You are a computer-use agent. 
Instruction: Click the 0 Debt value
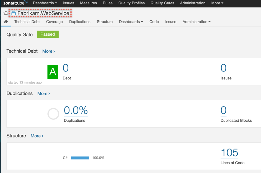click(x=66, y=68)
